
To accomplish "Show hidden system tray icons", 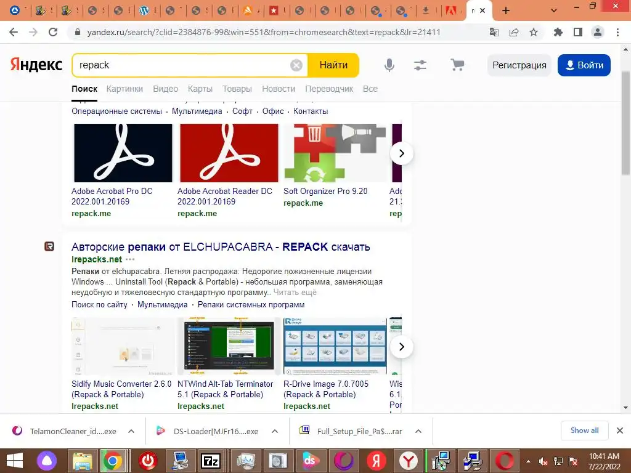I will (x=528, y=461).
